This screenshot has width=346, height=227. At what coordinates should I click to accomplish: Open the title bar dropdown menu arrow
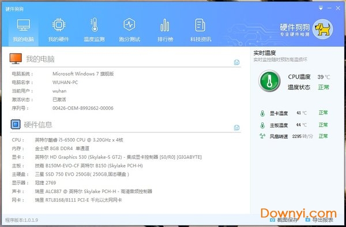pyautogui.click(x=321, y=8)
